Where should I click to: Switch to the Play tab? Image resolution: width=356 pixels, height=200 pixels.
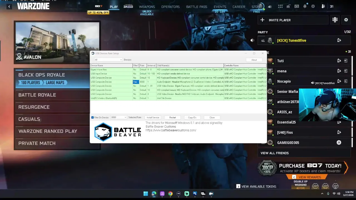click(114, 7)
